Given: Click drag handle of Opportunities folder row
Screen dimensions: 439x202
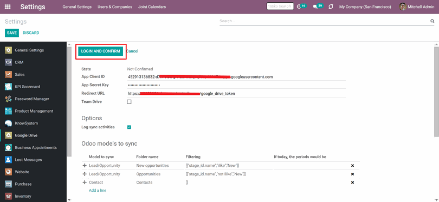Looking at the screenshot, I should [x=85, y=174].
